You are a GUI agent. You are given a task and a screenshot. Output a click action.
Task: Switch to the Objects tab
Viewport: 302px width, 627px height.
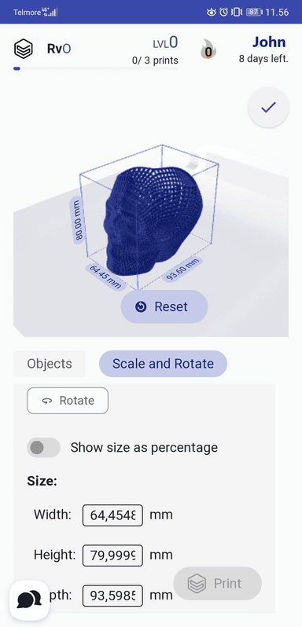50,364
